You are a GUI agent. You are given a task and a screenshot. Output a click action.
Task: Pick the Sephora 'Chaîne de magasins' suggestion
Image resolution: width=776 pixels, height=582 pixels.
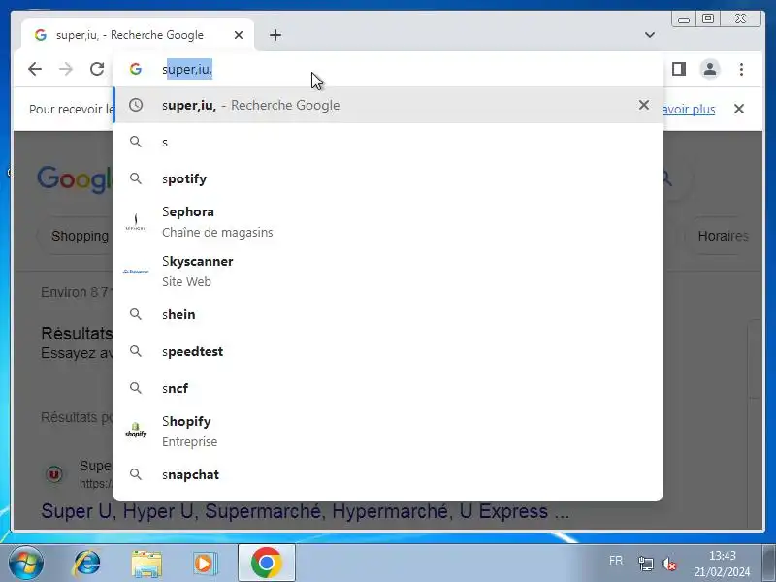click(x=388, y=222)
